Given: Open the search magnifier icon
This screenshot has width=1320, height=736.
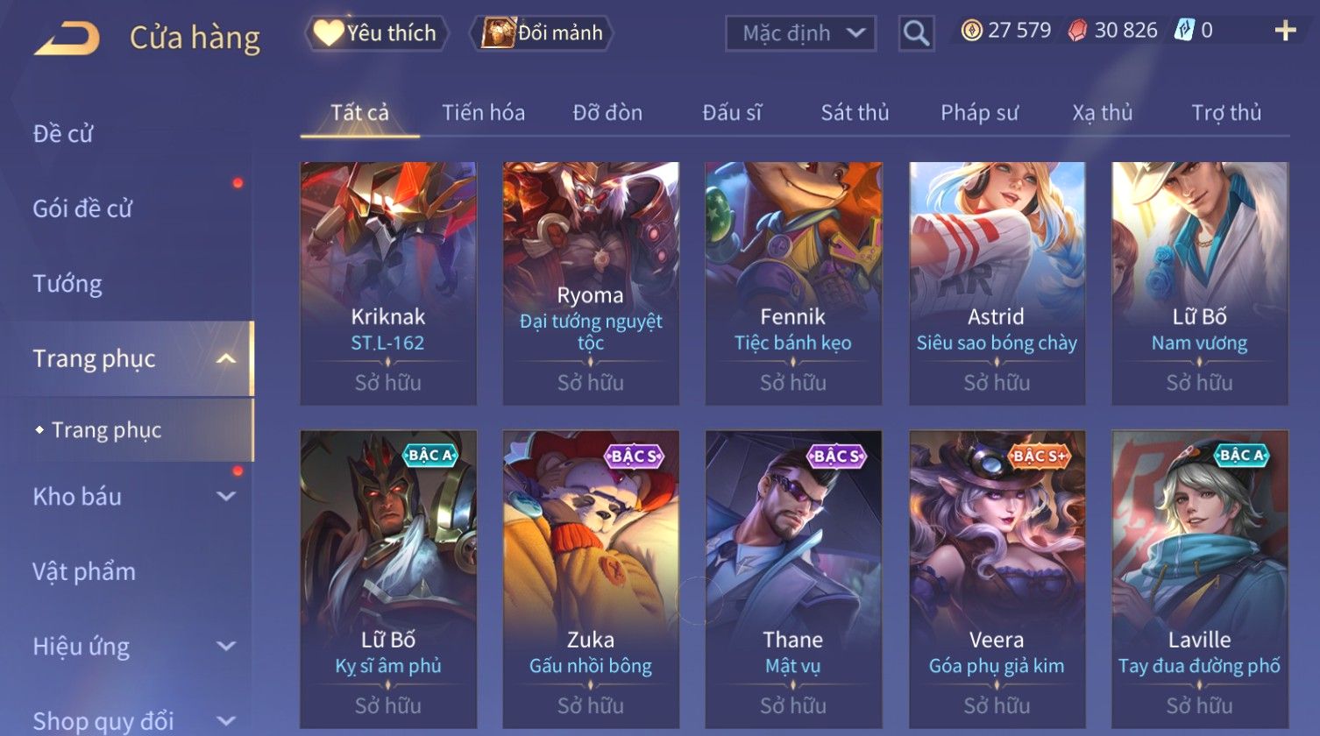Looking at the screenshot, I should click(x=916, y=34).
